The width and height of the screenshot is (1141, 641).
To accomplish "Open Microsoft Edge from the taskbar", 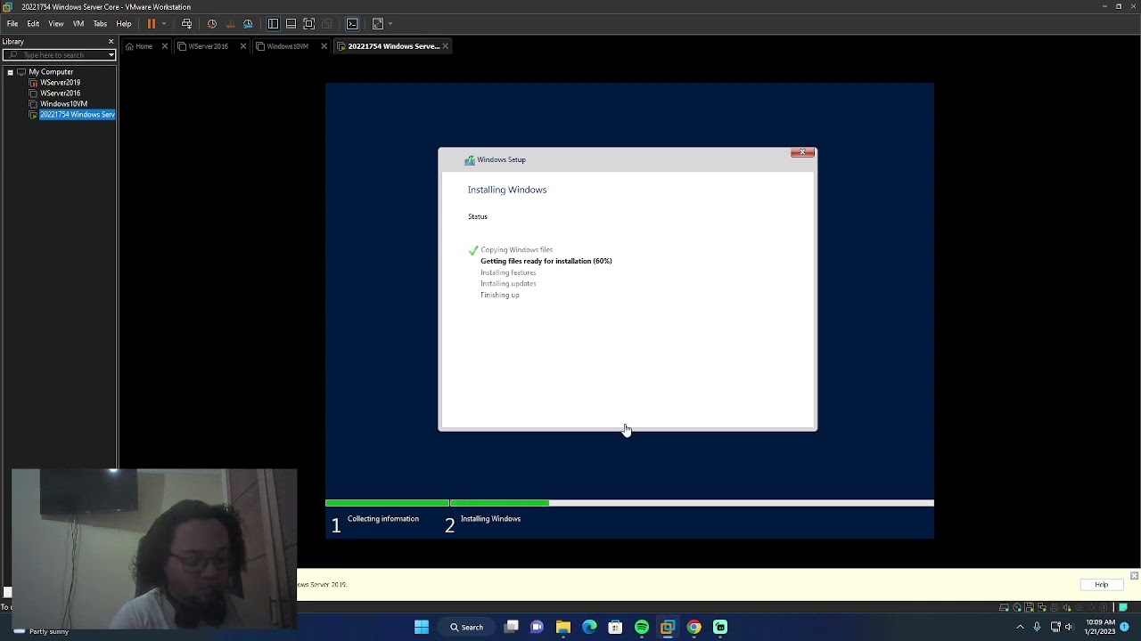I will [x=589, y=627].
